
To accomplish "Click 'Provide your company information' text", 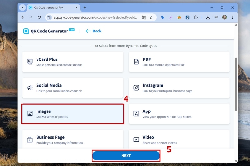I will [59, 143].
